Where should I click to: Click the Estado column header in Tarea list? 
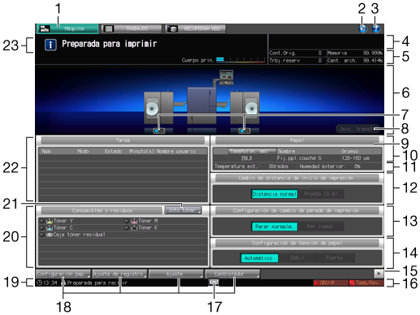tap(113, 151)
